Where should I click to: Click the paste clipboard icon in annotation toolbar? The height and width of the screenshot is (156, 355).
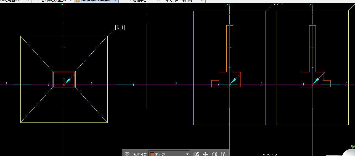pos(224,154)
